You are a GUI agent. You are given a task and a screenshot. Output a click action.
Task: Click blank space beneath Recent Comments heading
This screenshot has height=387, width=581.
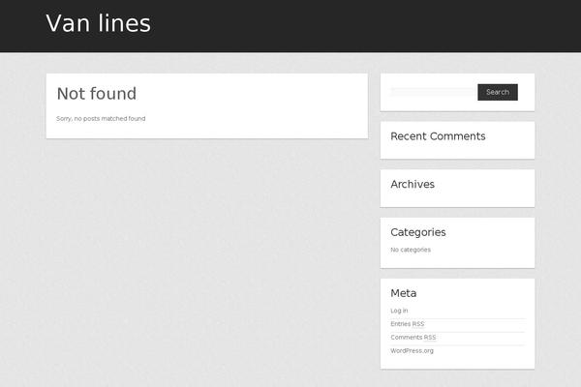pyautogui.click(x=456, y=151)
